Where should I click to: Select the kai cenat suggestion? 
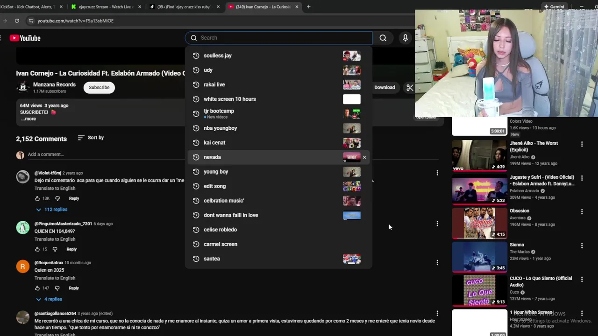tap(279, 142)
